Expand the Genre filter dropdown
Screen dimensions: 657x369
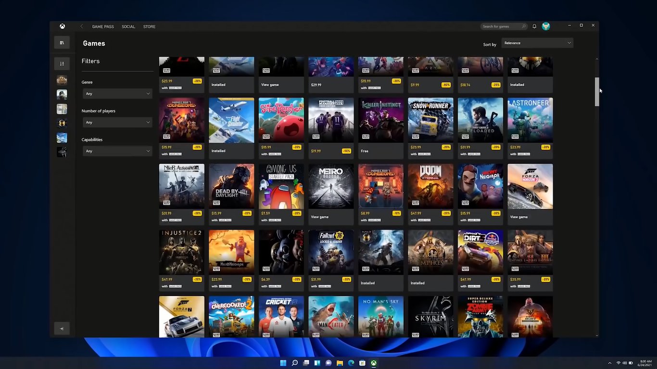(x=117, y=93)
